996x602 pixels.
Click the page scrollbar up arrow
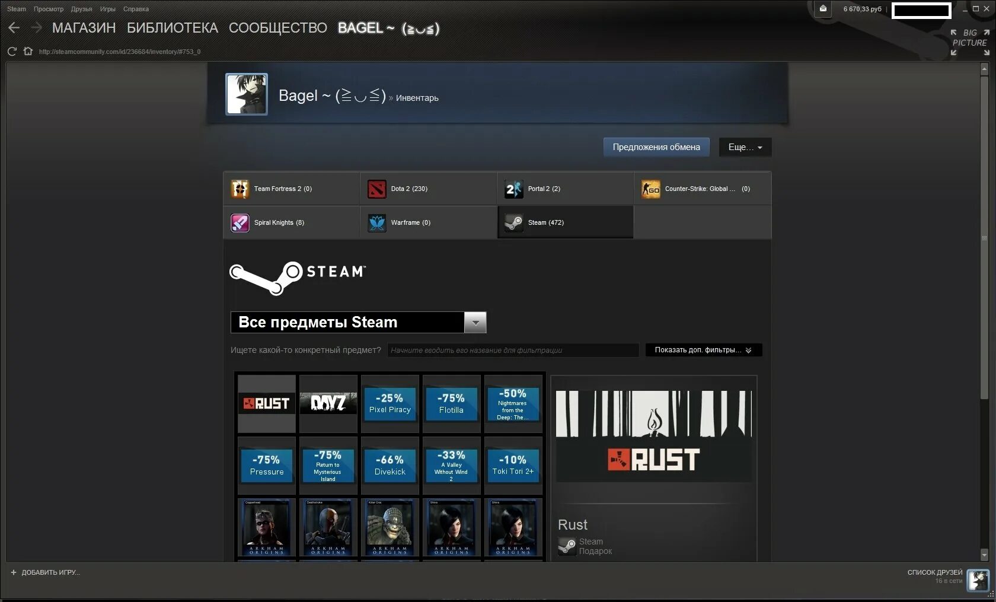click(985, 69)
